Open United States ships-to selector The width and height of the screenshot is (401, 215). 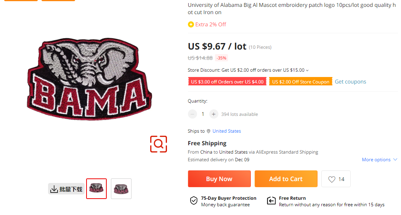(226, 131)
